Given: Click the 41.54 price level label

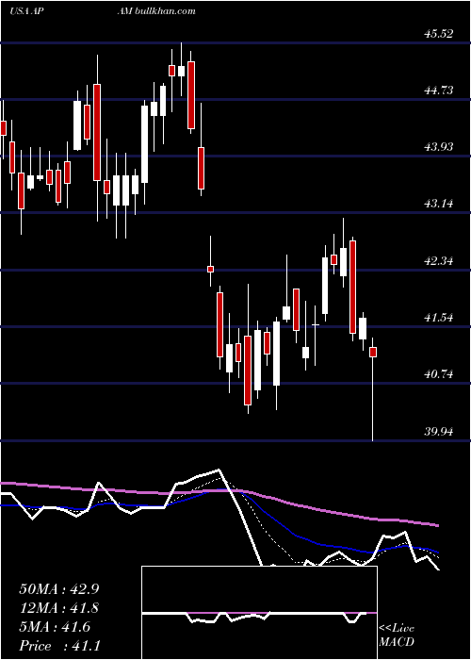Looking at the screenshot, I should [438, 317].
